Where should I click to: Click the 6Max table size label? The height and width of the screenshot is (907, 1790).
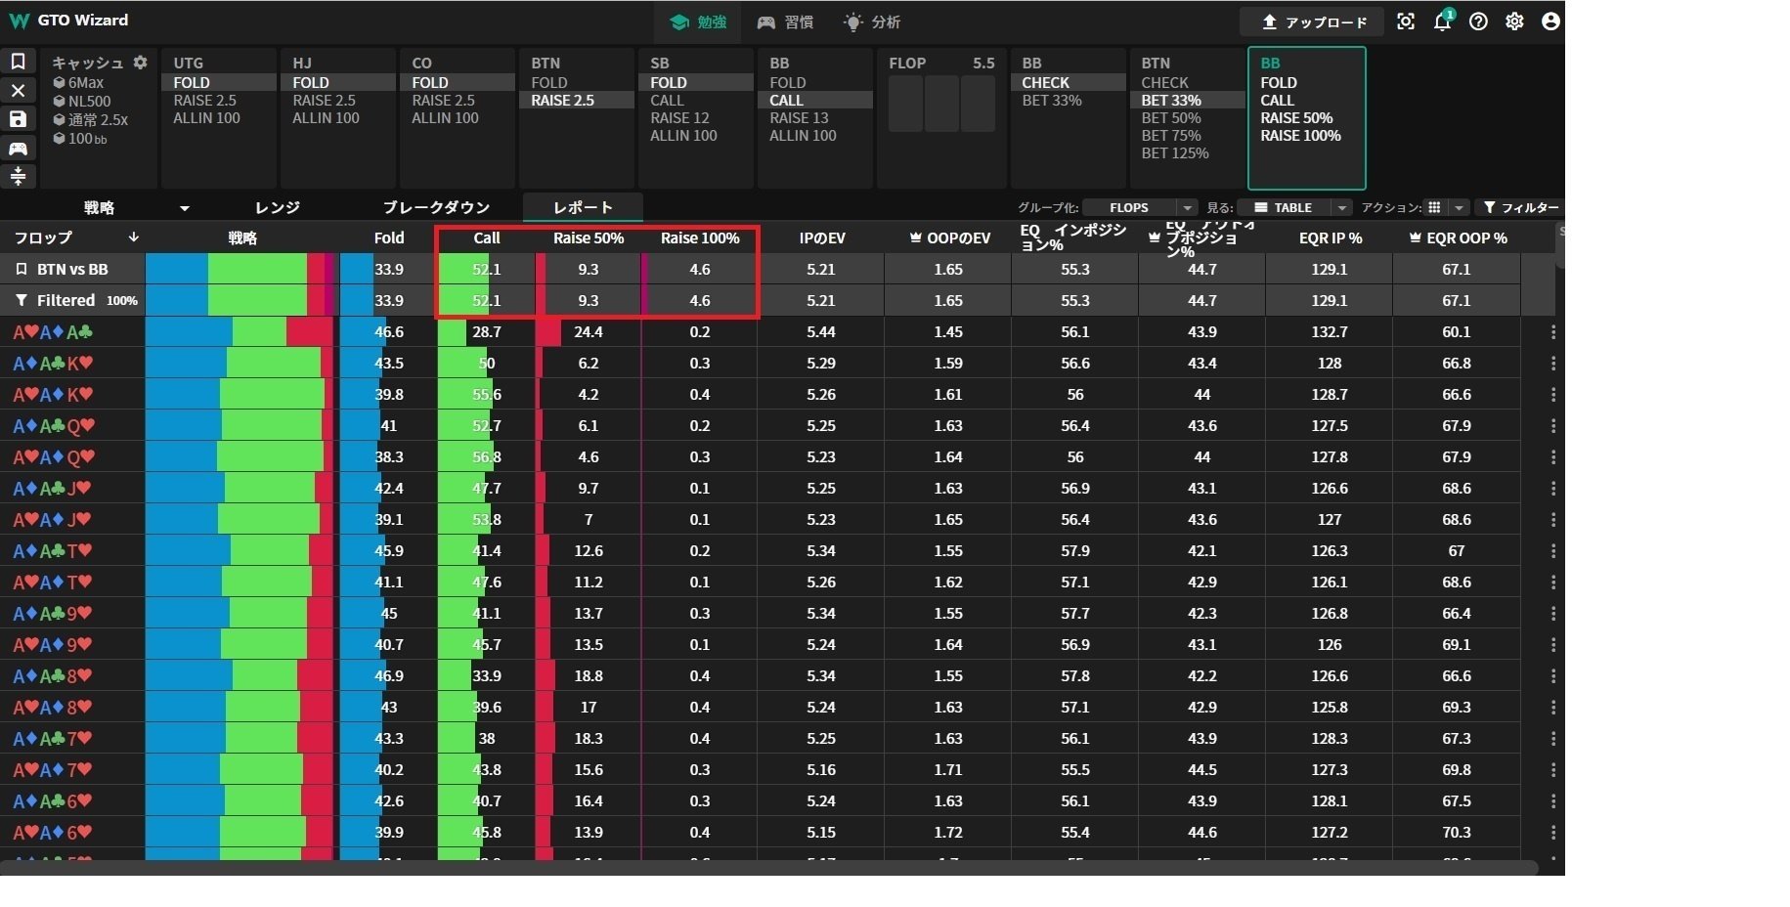(x=85, y=83)
